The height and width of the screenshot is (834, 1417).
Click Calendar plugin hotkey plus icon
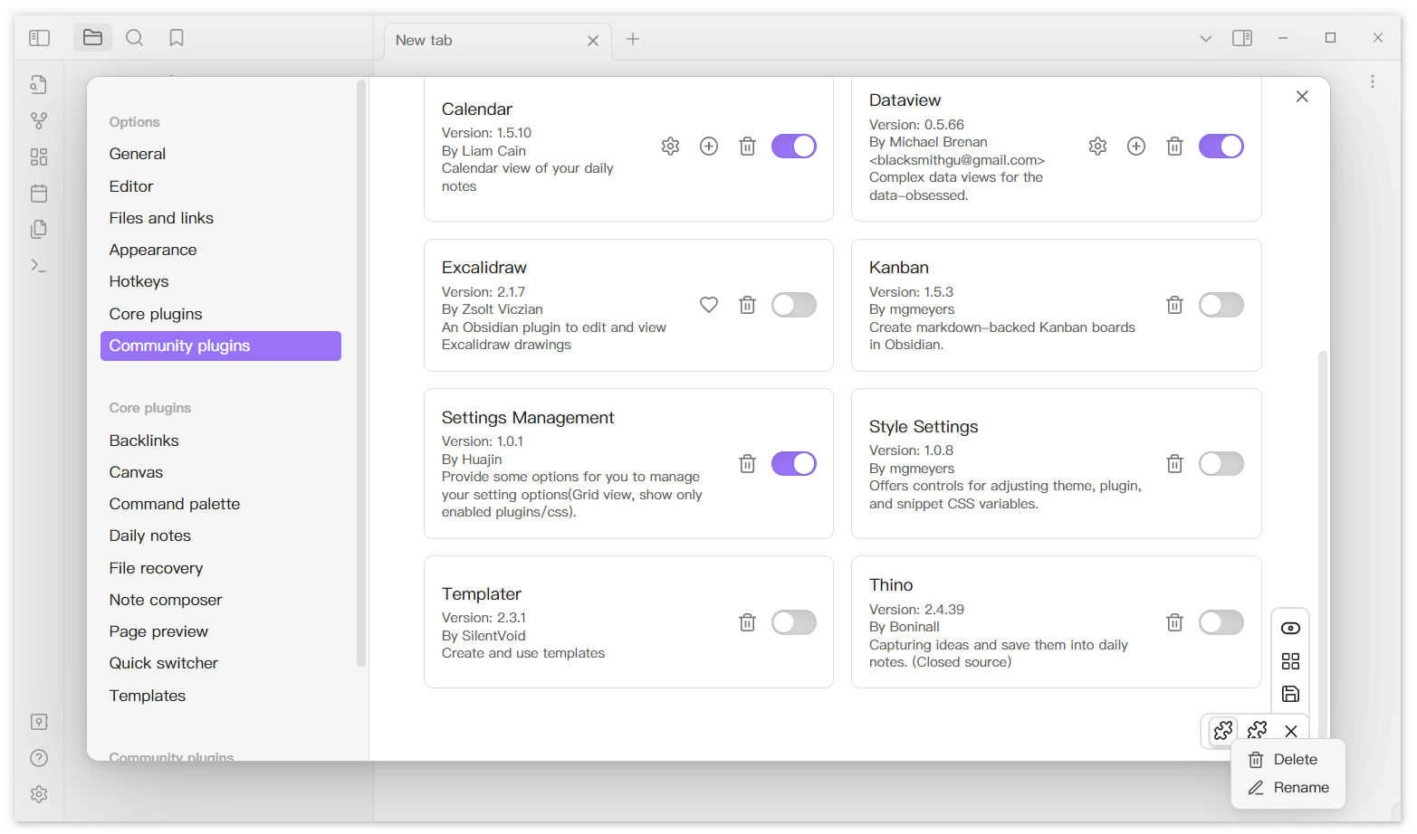(709, 147)
